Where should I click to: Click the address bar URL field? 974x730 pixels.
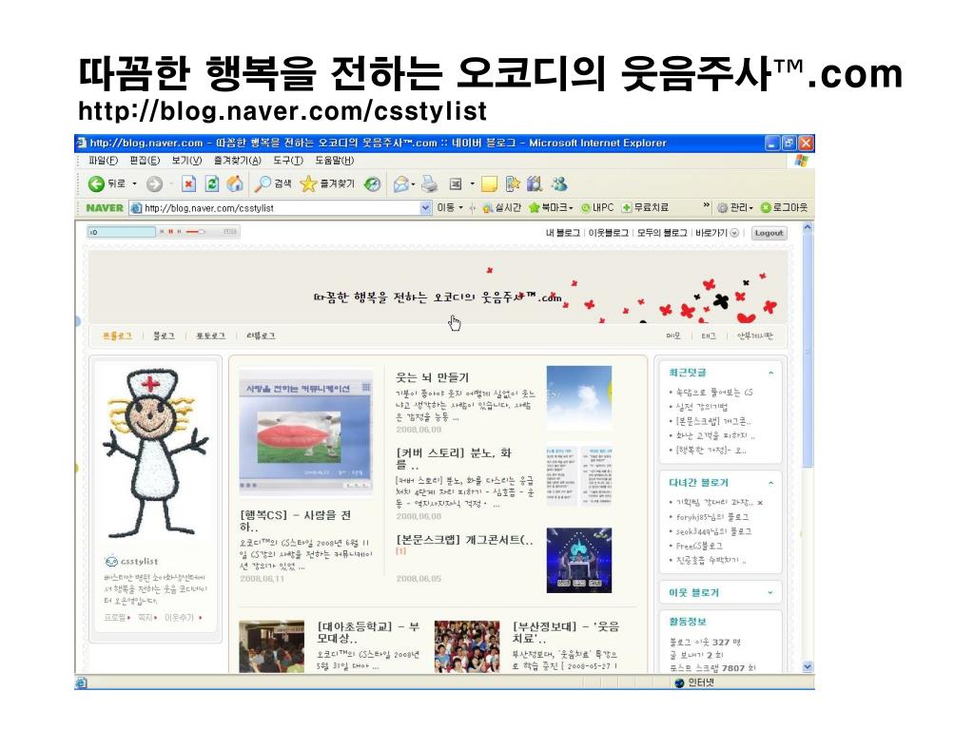pos(281,208)
